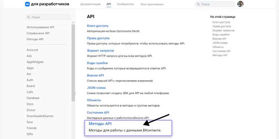Select DownloadedGames in the methods list
Screen dimensions: 279x139
[40, 116]
